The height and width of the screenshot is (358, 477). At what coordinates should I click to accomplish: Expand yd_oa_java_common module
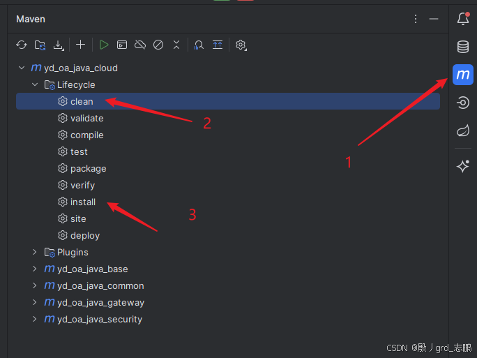[x=35, y=285]
